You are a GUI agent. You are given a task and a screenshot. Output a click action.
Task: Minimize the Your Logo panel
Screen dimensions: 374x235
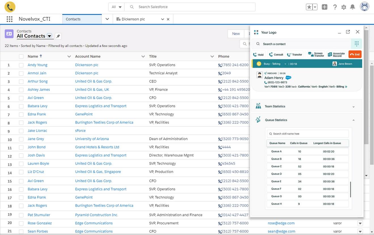[339, 33]
